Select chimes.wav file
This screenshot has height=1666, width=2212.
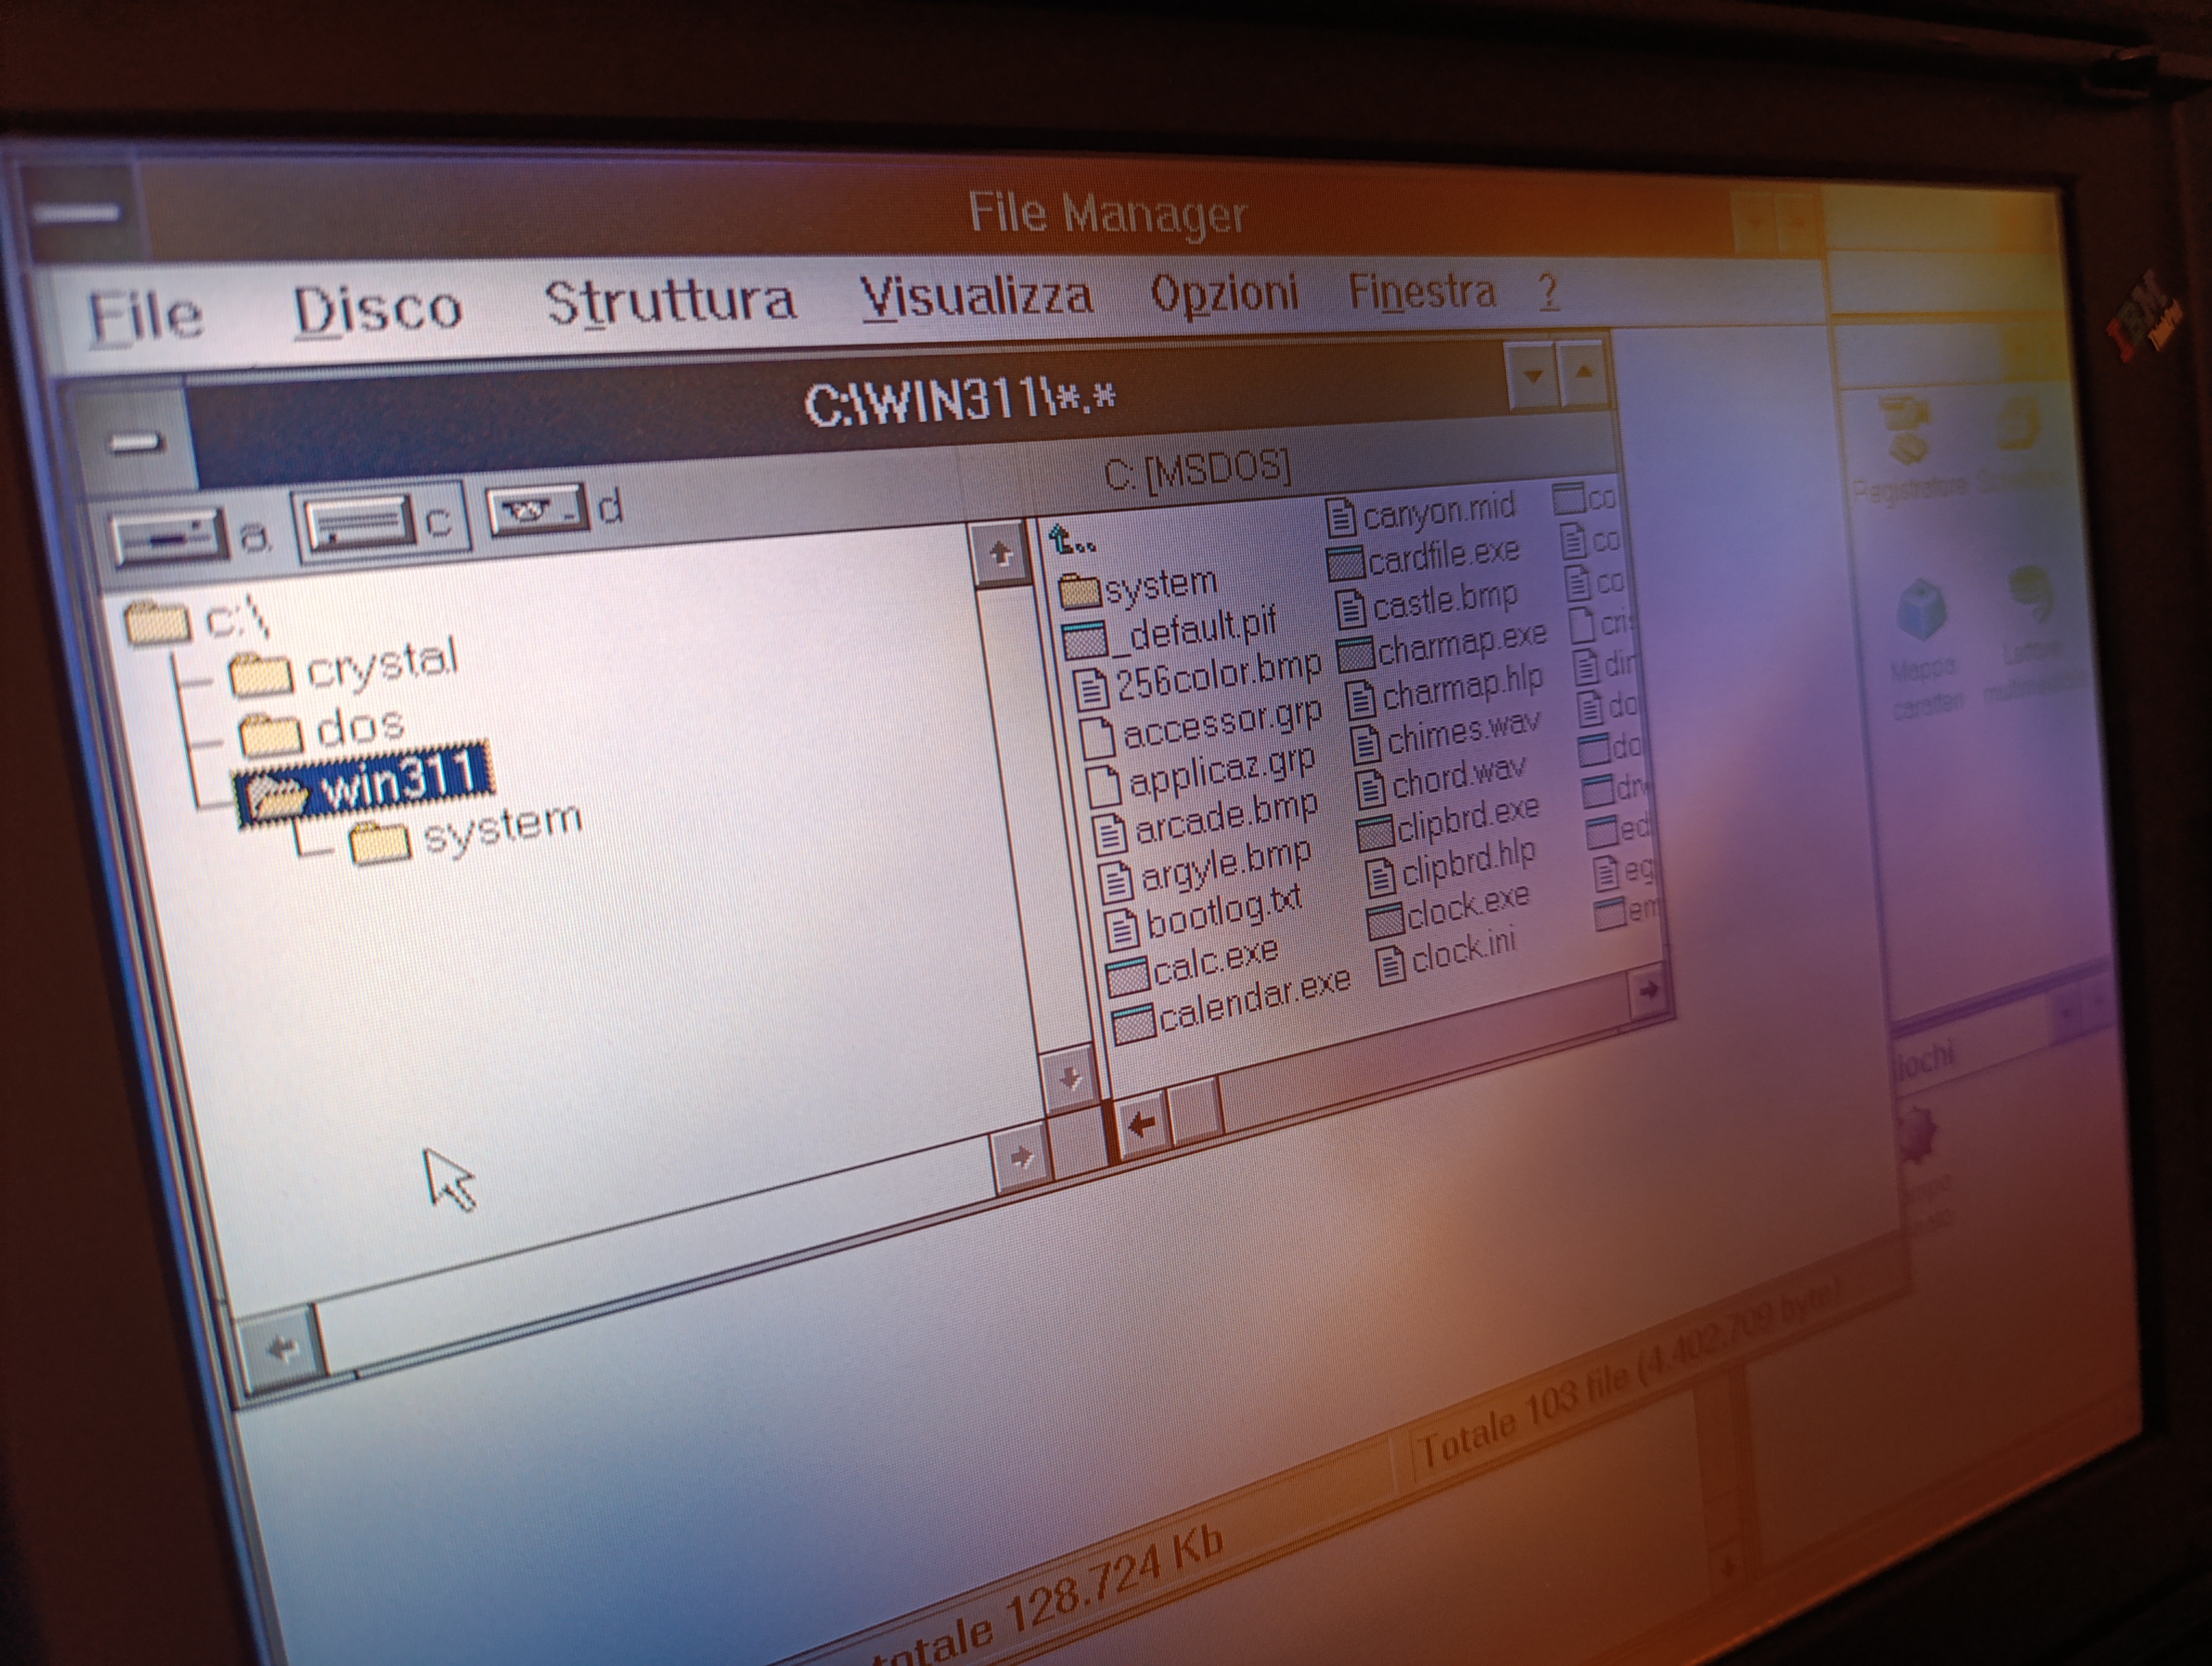click(x=1447, y=736)
